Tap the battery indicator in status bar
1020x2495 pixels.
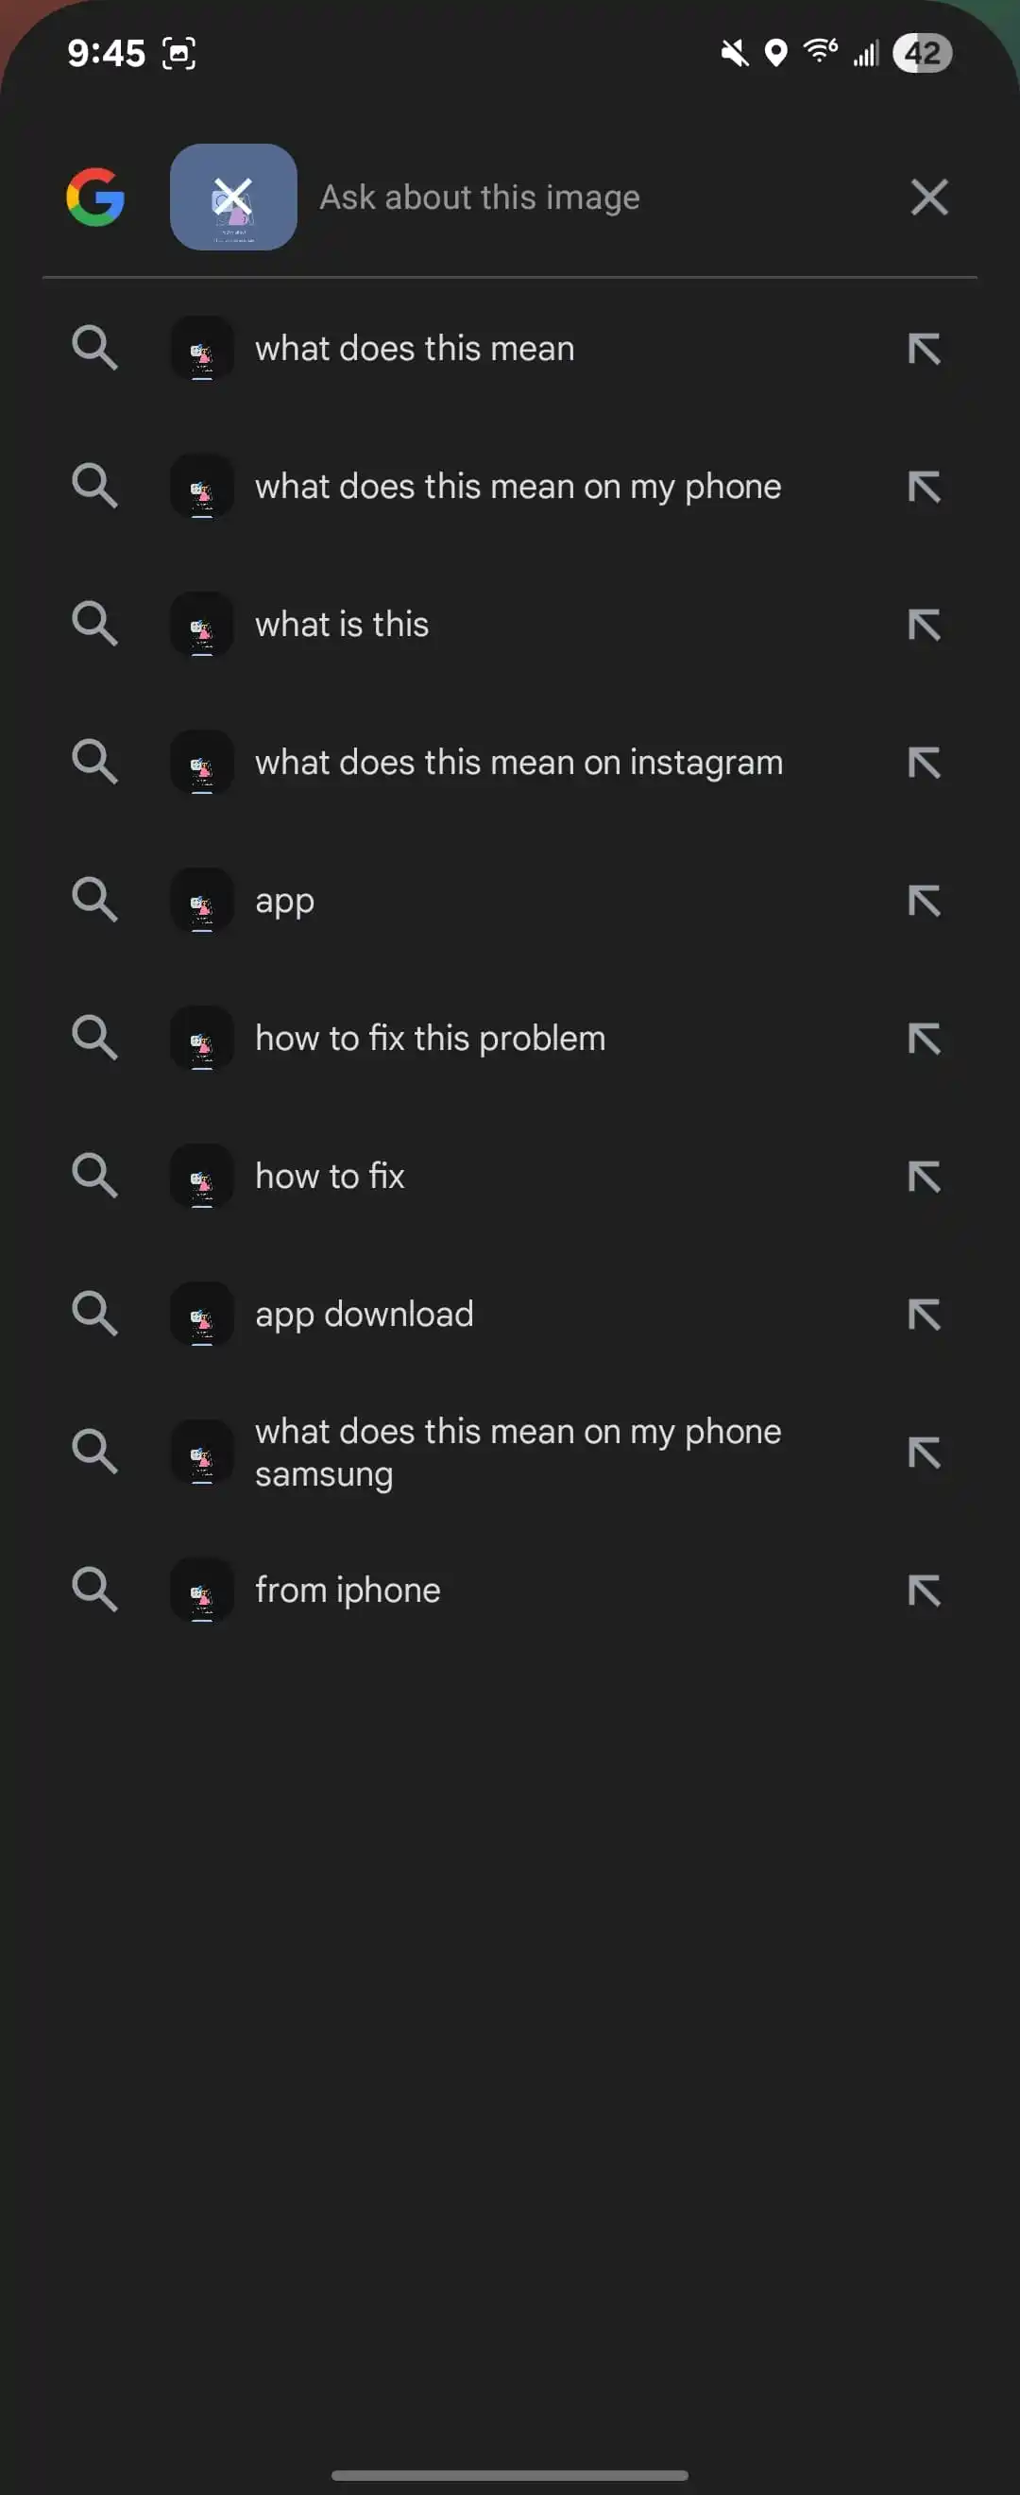[921, 52]
